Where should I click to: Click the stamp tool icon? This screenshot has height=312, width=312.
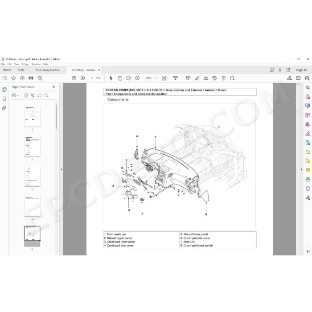click(214, 78)
